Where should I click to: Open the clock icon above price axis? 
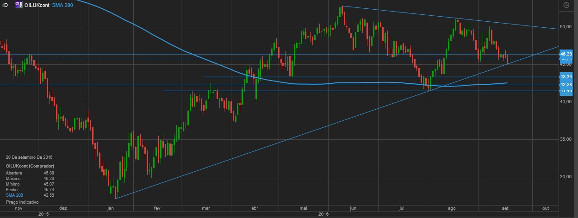click(567, 5)
